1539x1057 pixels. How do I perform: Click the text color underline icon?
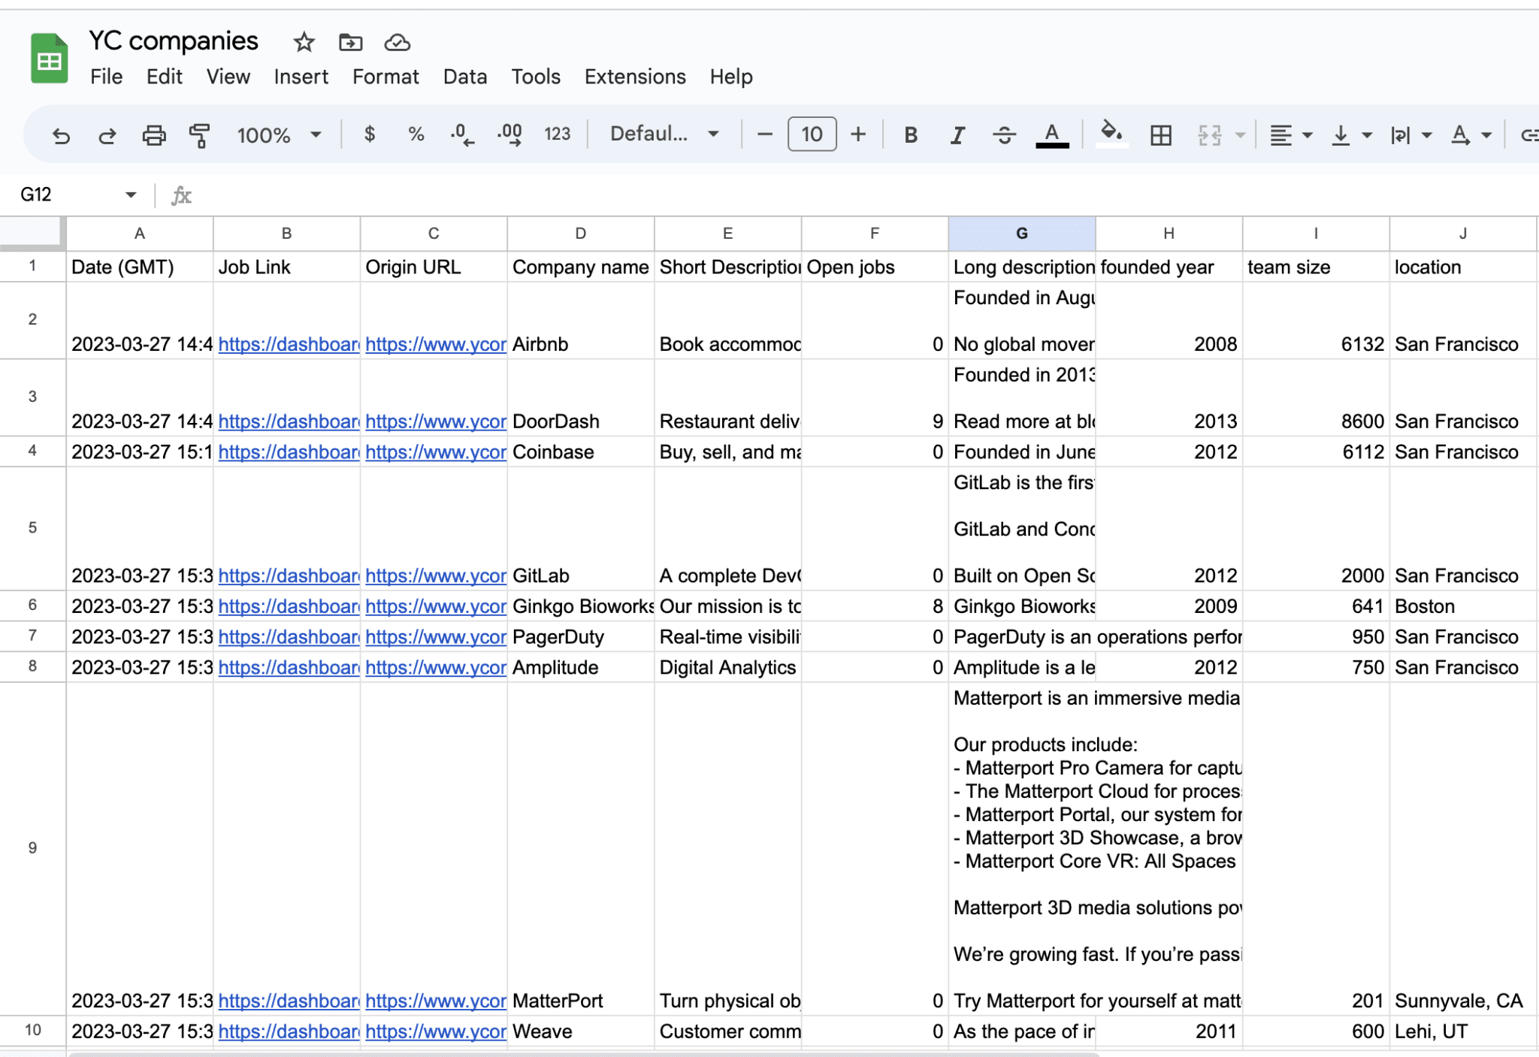click(1054, 133)
